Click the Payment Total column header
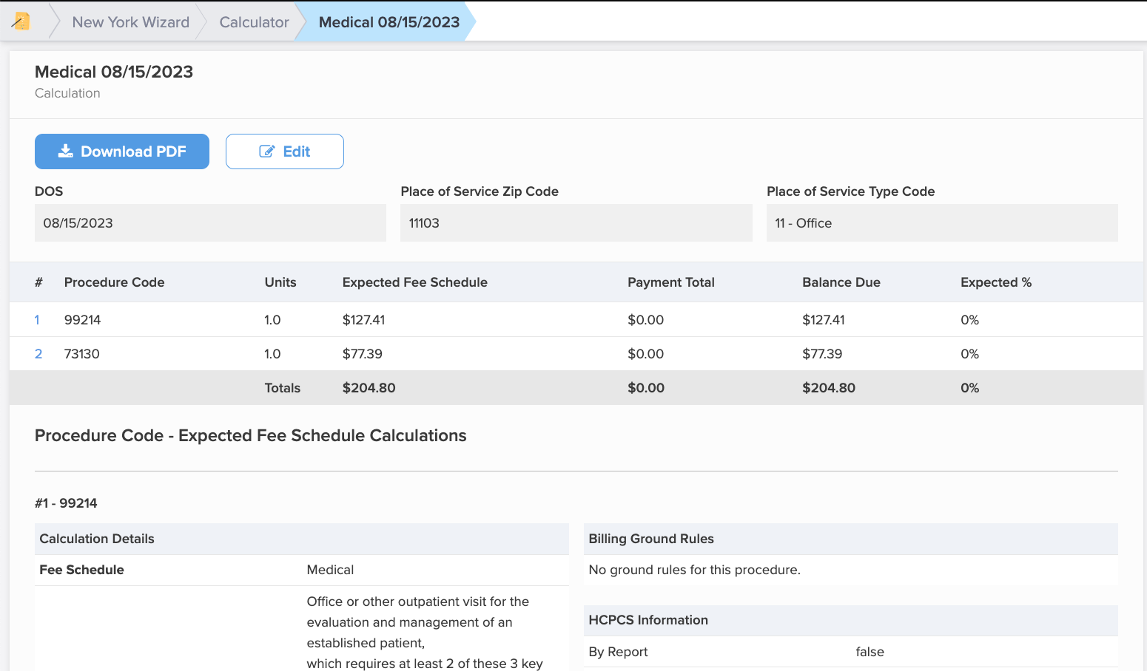 click(x=670, y=282)
